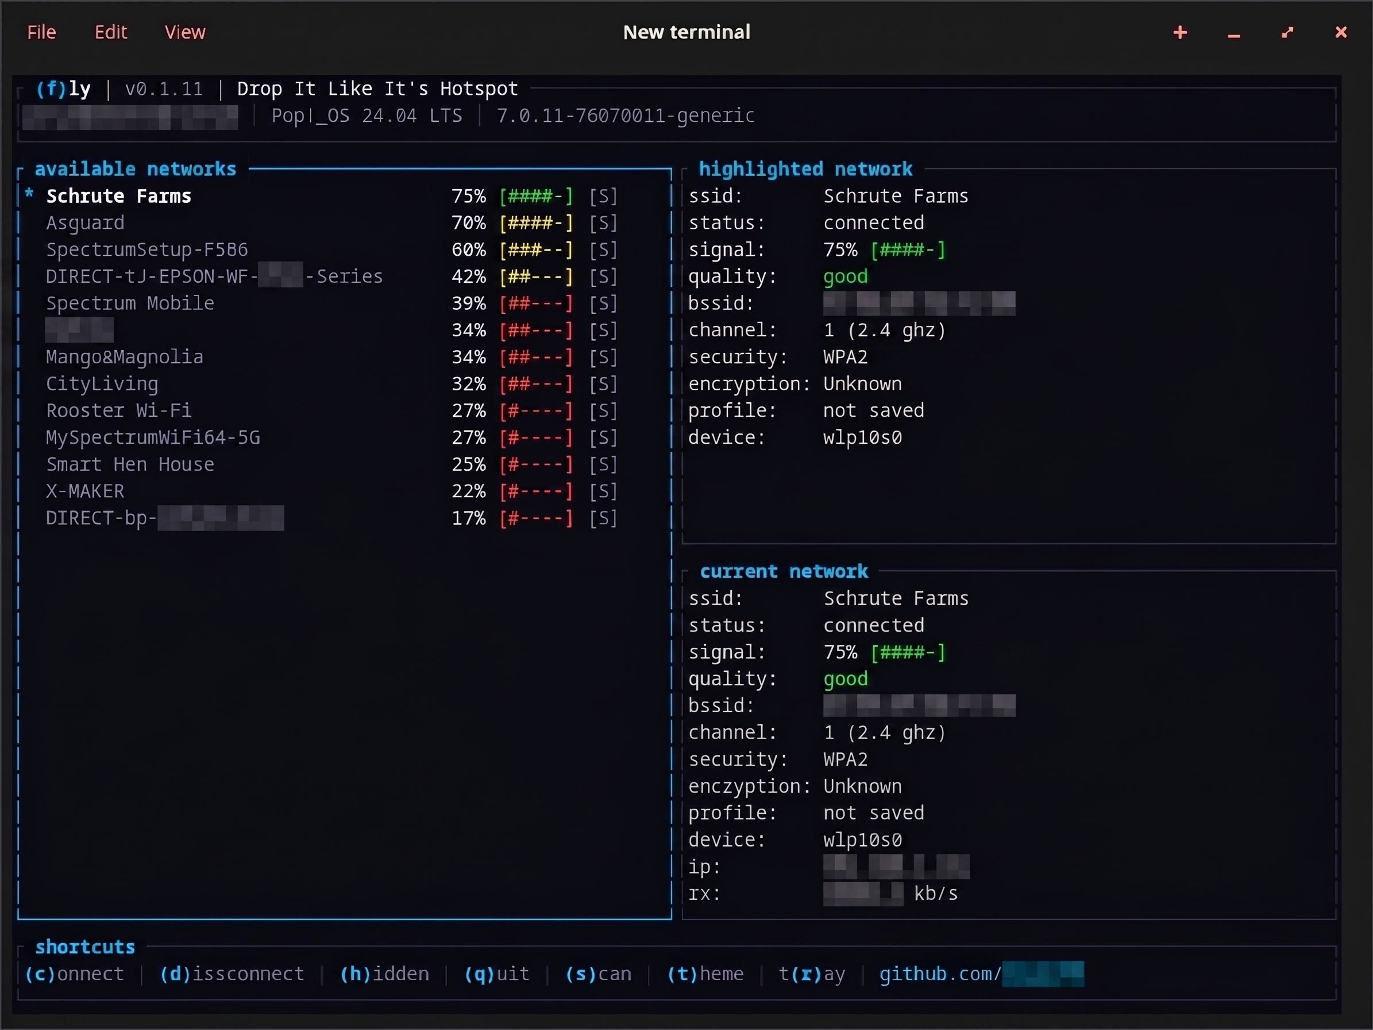The width and height of the screenshot is (1373, 1030).
Task: Click the 75% signal bar of Schrute Farms row
Action: pos(537,196)
